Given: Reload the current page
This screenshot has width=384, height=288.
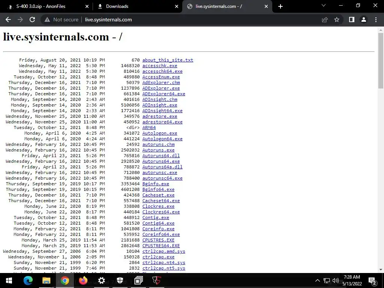Looking at the screenshot, I should coord(32,19).
